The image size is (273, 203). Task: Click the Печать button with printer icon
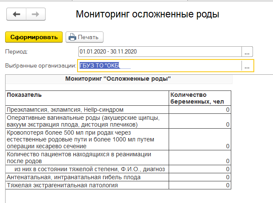point(84,37)
